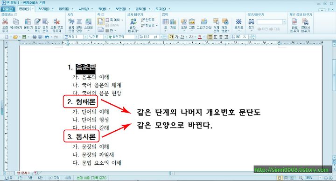Viewport: 336px width, 181px height.
Task: Open the paragraph style 개요 1 dropdown
Action: (85, 37)
